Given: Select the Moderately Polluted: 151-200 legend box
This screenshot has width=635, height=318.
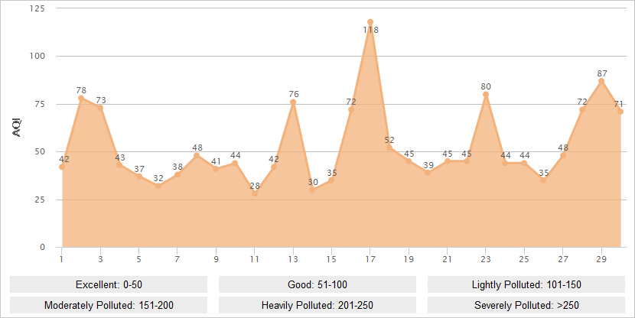Looking at the screenshot, I should point(109,305).
